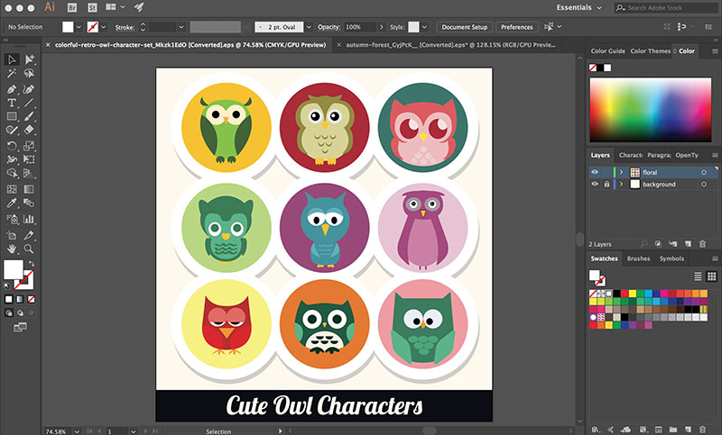Open the stroke weight dropdown
This screenshot has width=722, height=435.
tap(181, 27)
